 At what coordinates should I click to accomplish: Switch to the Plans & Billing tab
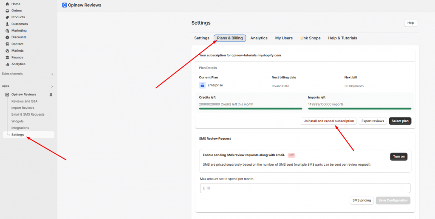click(x=230, y=38)
